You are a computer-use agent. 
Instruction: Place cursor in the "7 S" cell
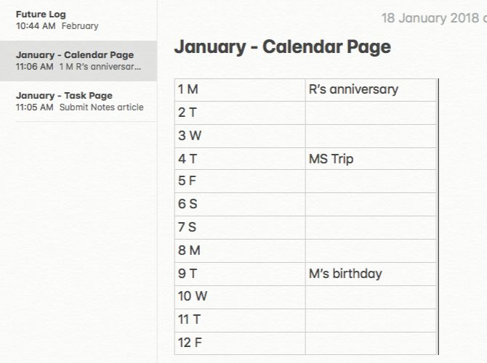[x=240, y=228]
